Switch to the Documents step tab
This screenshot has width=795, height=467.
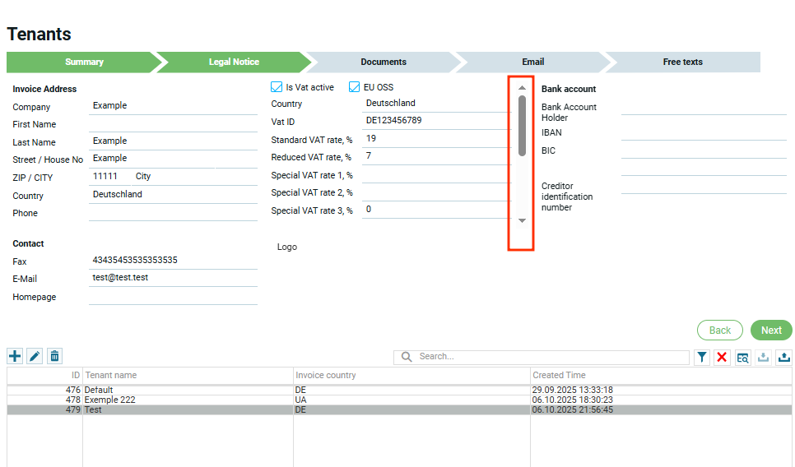pyautogui.click(x=384, y=62)
